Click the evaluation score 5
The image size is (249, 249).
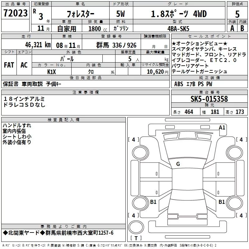coord(237,14)
